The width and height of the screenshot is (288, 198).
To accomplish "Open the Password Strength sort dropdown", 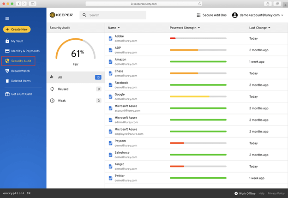I will click(x=185, y=28).
